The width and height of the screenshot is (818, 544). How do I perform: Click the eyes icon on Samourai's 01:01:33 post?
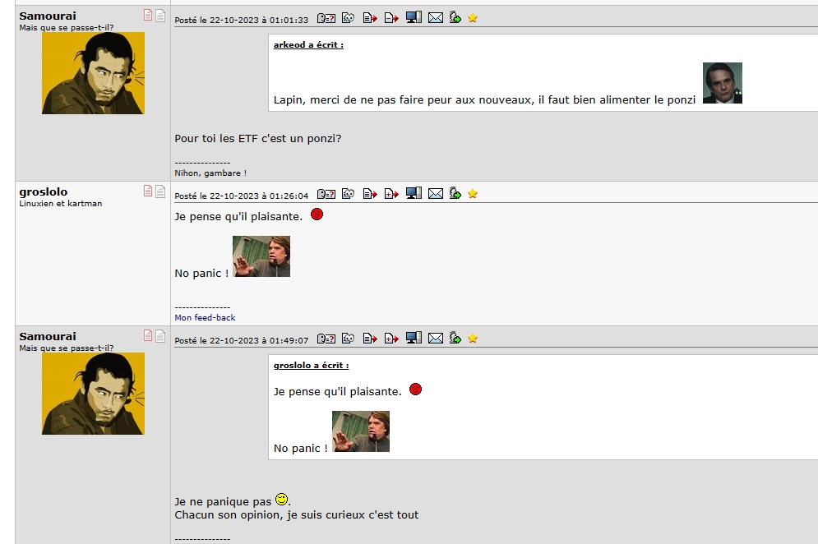click(x=348, y=18)
